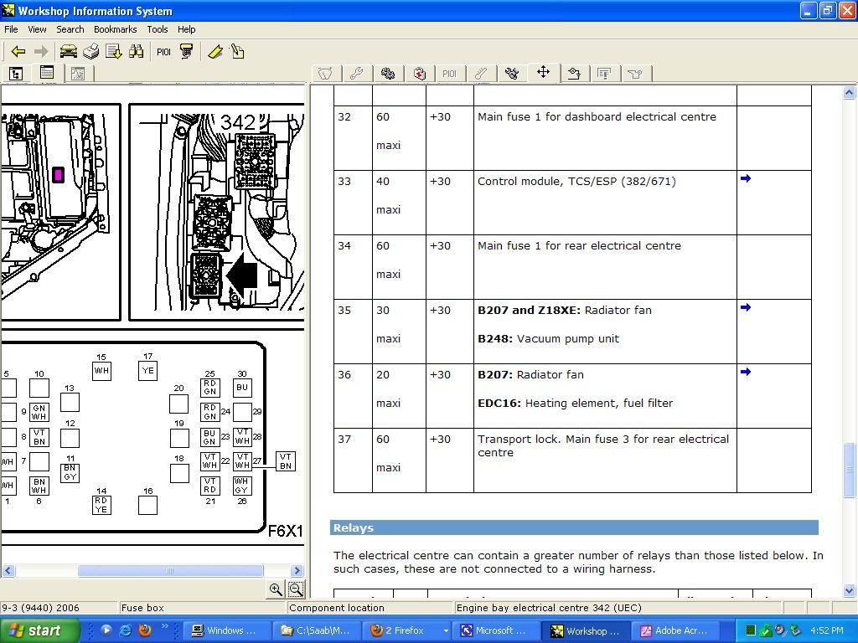This screenshot has height=643, width=858.
Task: Click the wrench tab icon
Action: [357, 74]
